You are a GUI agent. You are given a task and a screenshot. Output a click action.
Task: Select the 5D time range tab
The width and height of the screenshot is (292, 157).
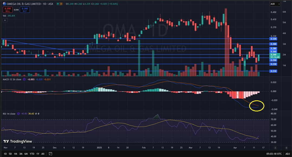click(10, 154)
